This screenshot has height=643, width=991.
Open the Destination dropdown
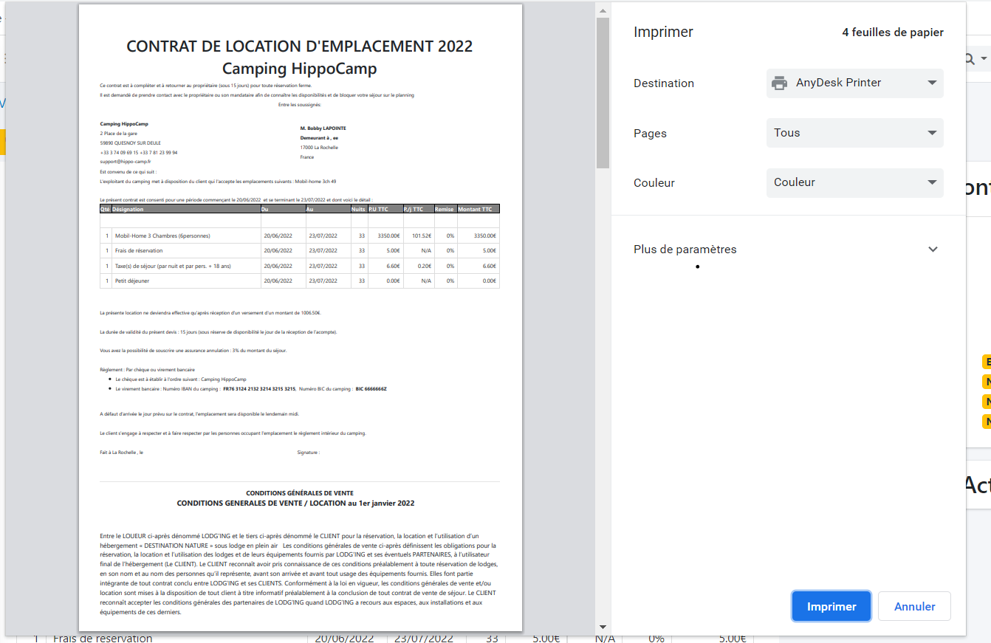pyautogui.click(x=854, y=83)
